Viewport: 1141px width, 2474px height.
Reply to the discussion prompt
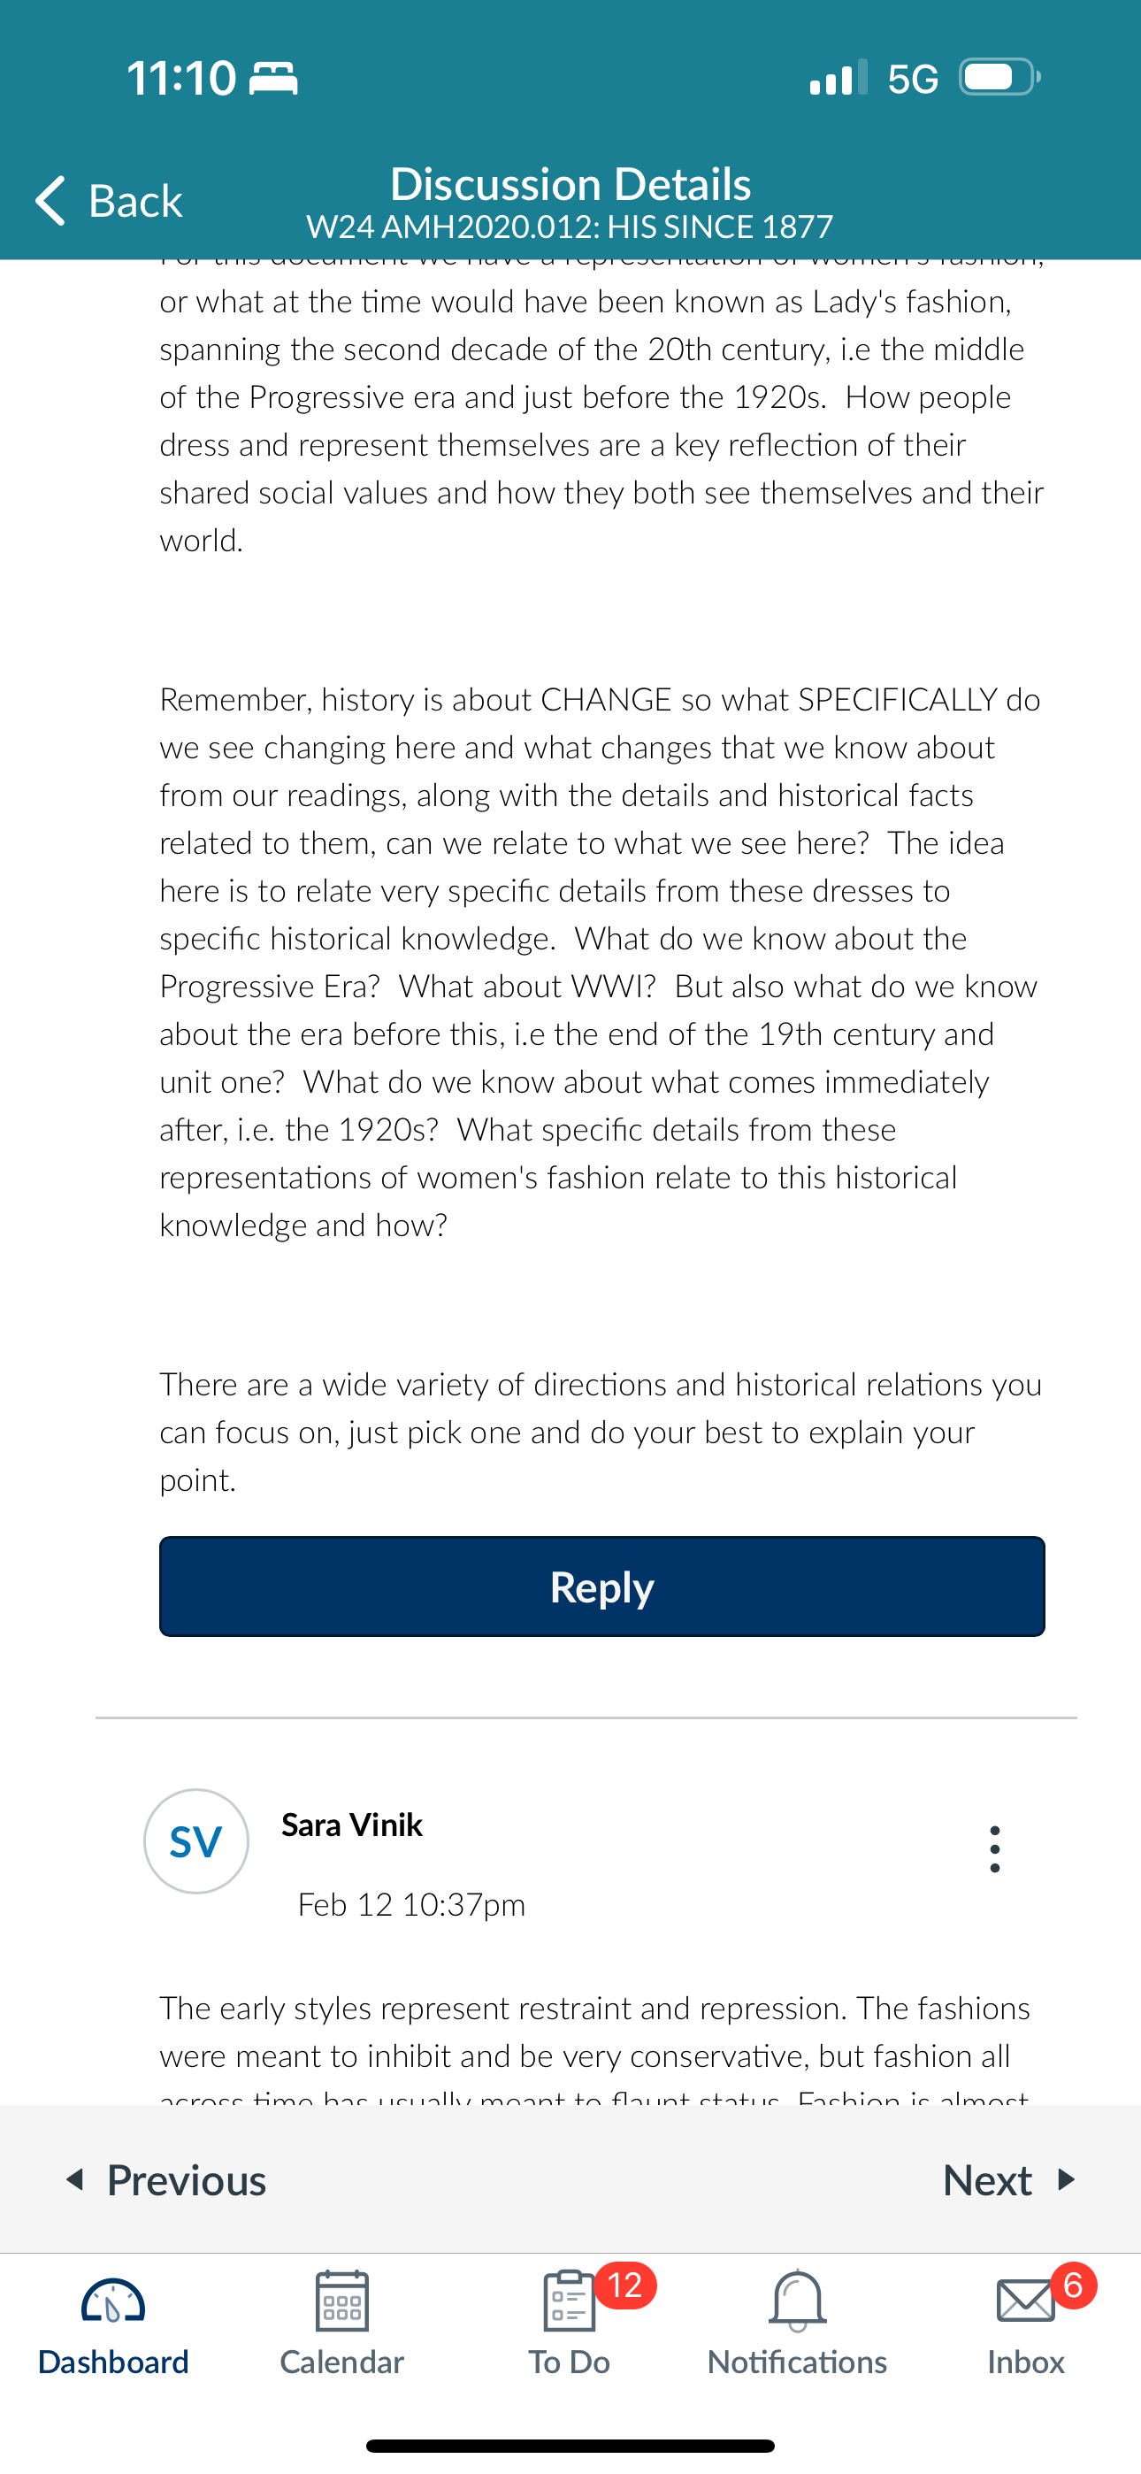(602, 1587)
